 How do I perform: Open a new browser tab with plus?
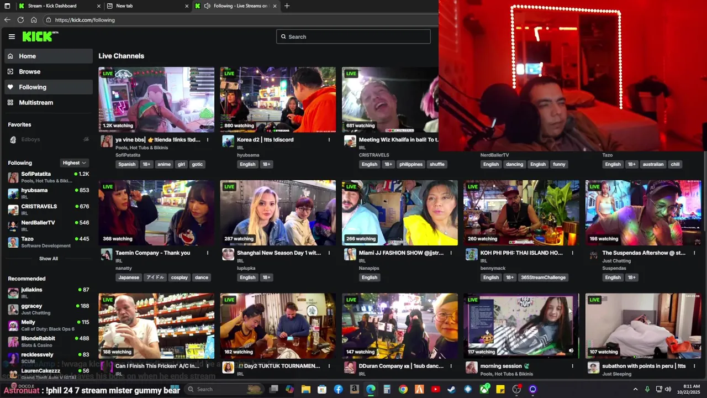(287, 6)
